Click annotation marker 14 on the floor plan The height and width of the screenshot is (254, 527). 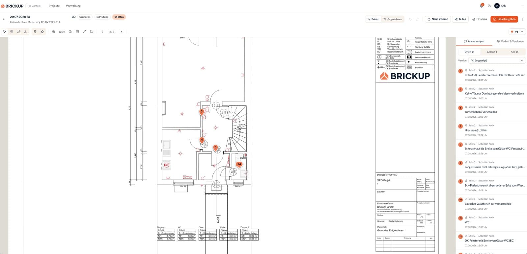[239, 165]
